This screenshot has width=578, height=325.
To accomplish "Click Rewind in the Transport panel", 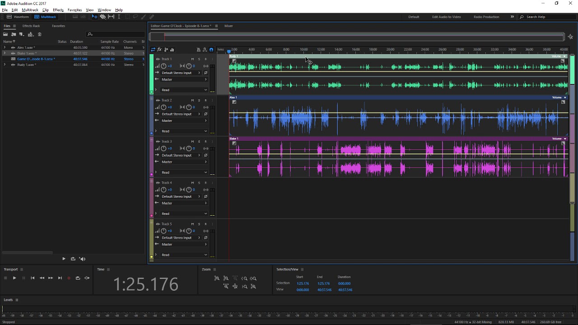I will pyautogui.click(x=42, y=278).
